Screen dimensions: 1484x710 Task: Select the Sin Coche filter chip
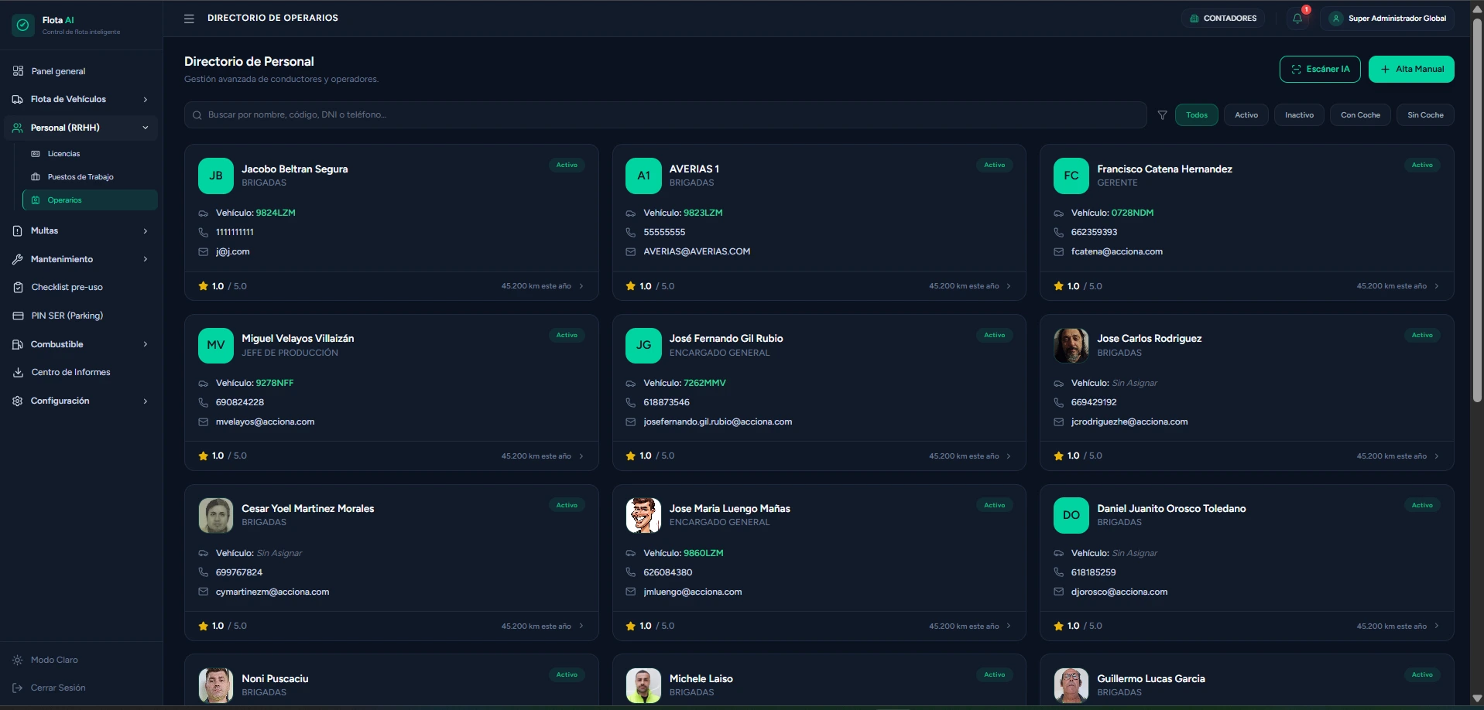click(1425, 115)
